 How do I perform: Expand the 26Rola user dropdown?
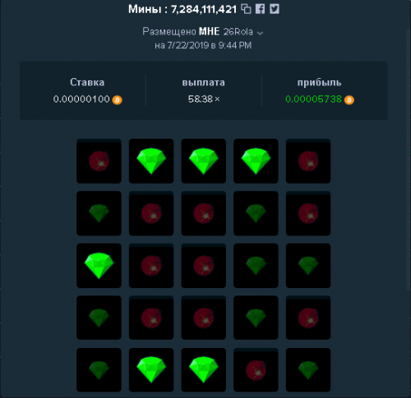(260, 33)
